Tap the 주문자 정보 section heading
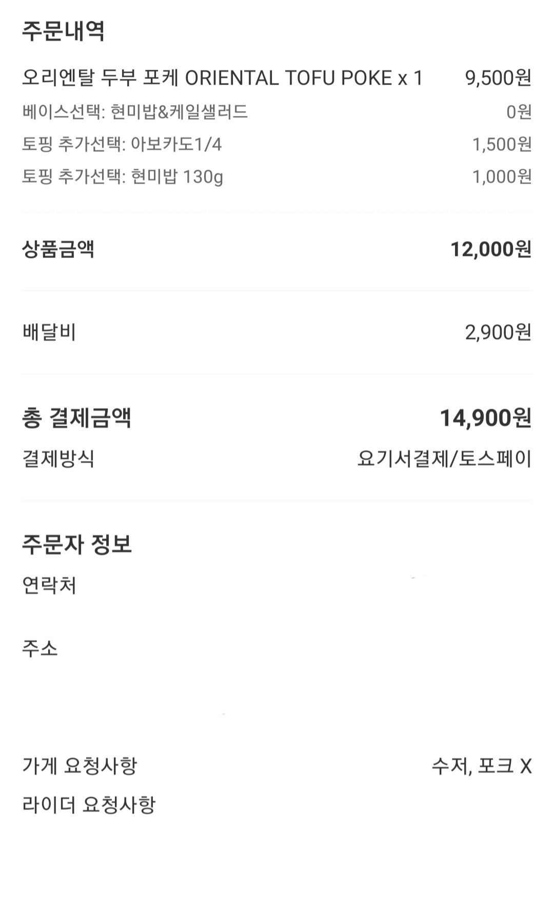The height and width of the screenshot is (908, 554). [x=77, y=544]
